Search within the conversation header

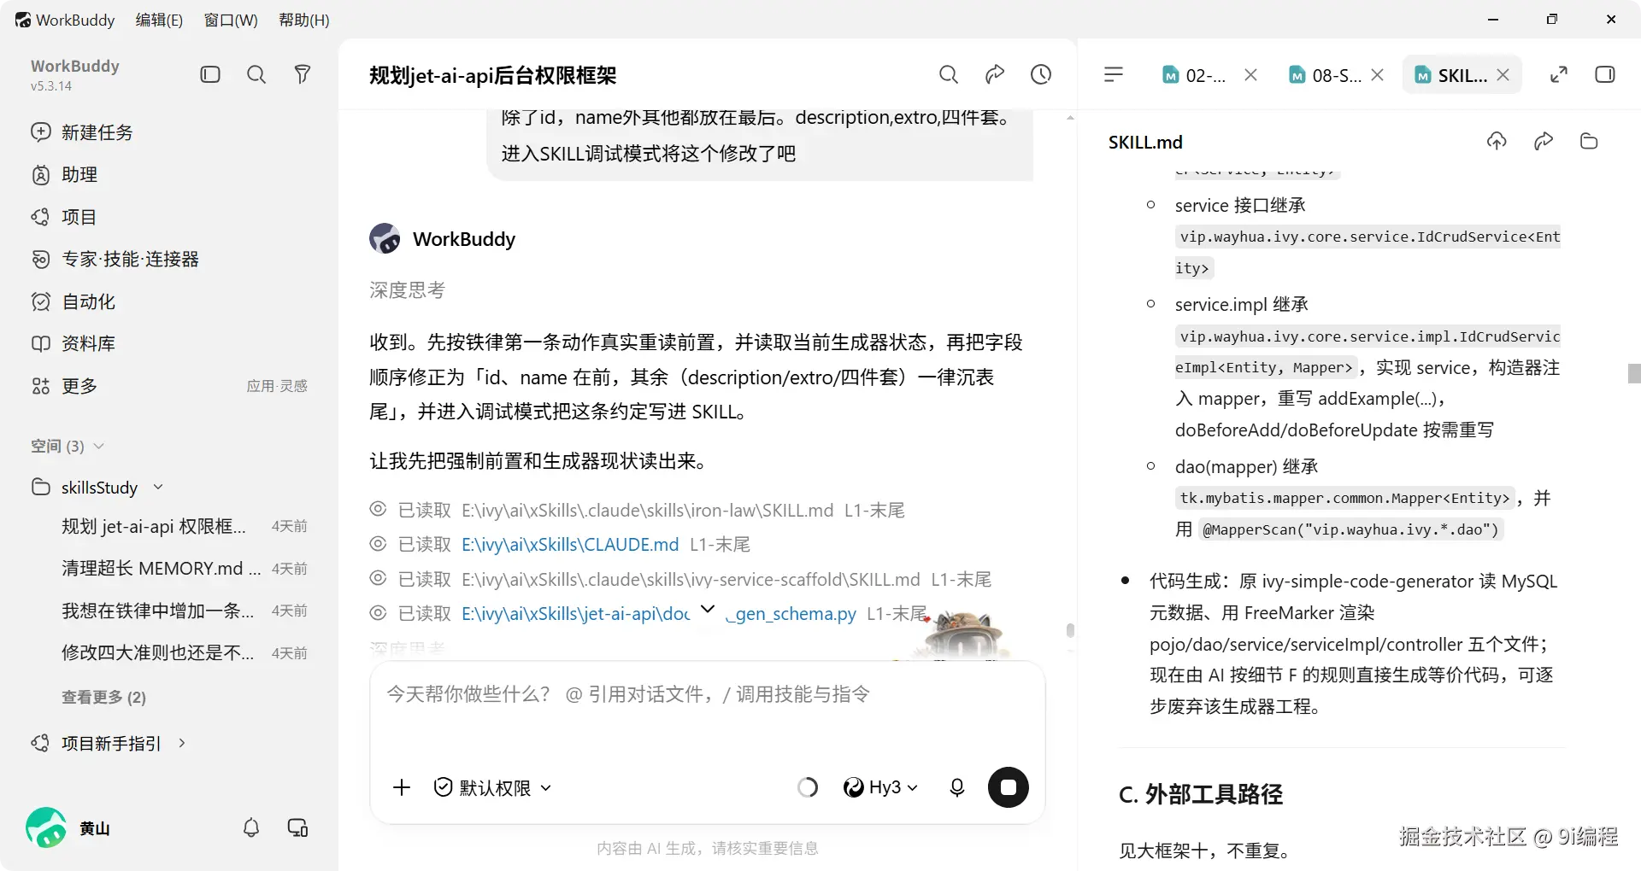949,74
